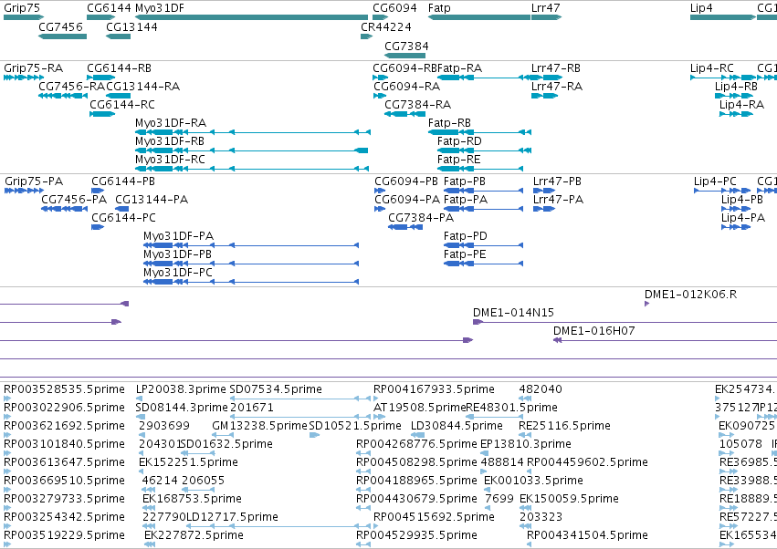
Task: Select the CG6144-RC transcript label
Action: click(x=122, y=105)
